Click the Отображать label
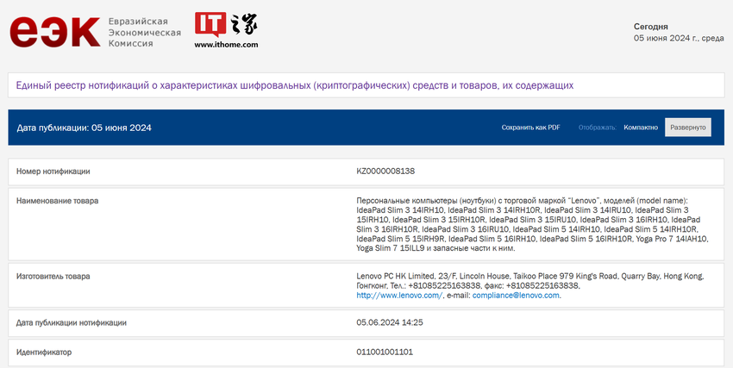 point(597,128)
